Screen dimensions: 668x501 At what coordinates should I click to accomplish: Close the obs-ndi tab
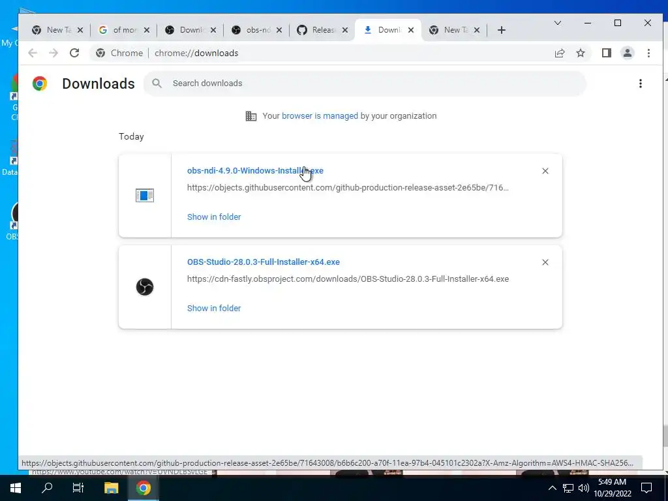point(279,30)
